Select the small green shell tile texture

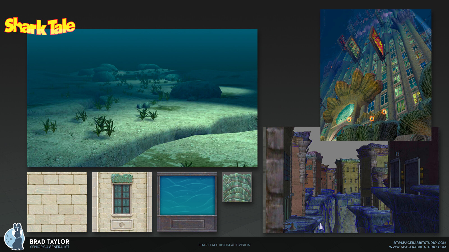(x=237, y=187)
